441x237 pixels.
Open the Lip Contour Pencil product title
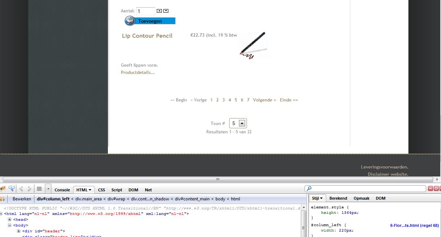pos(147,36)
